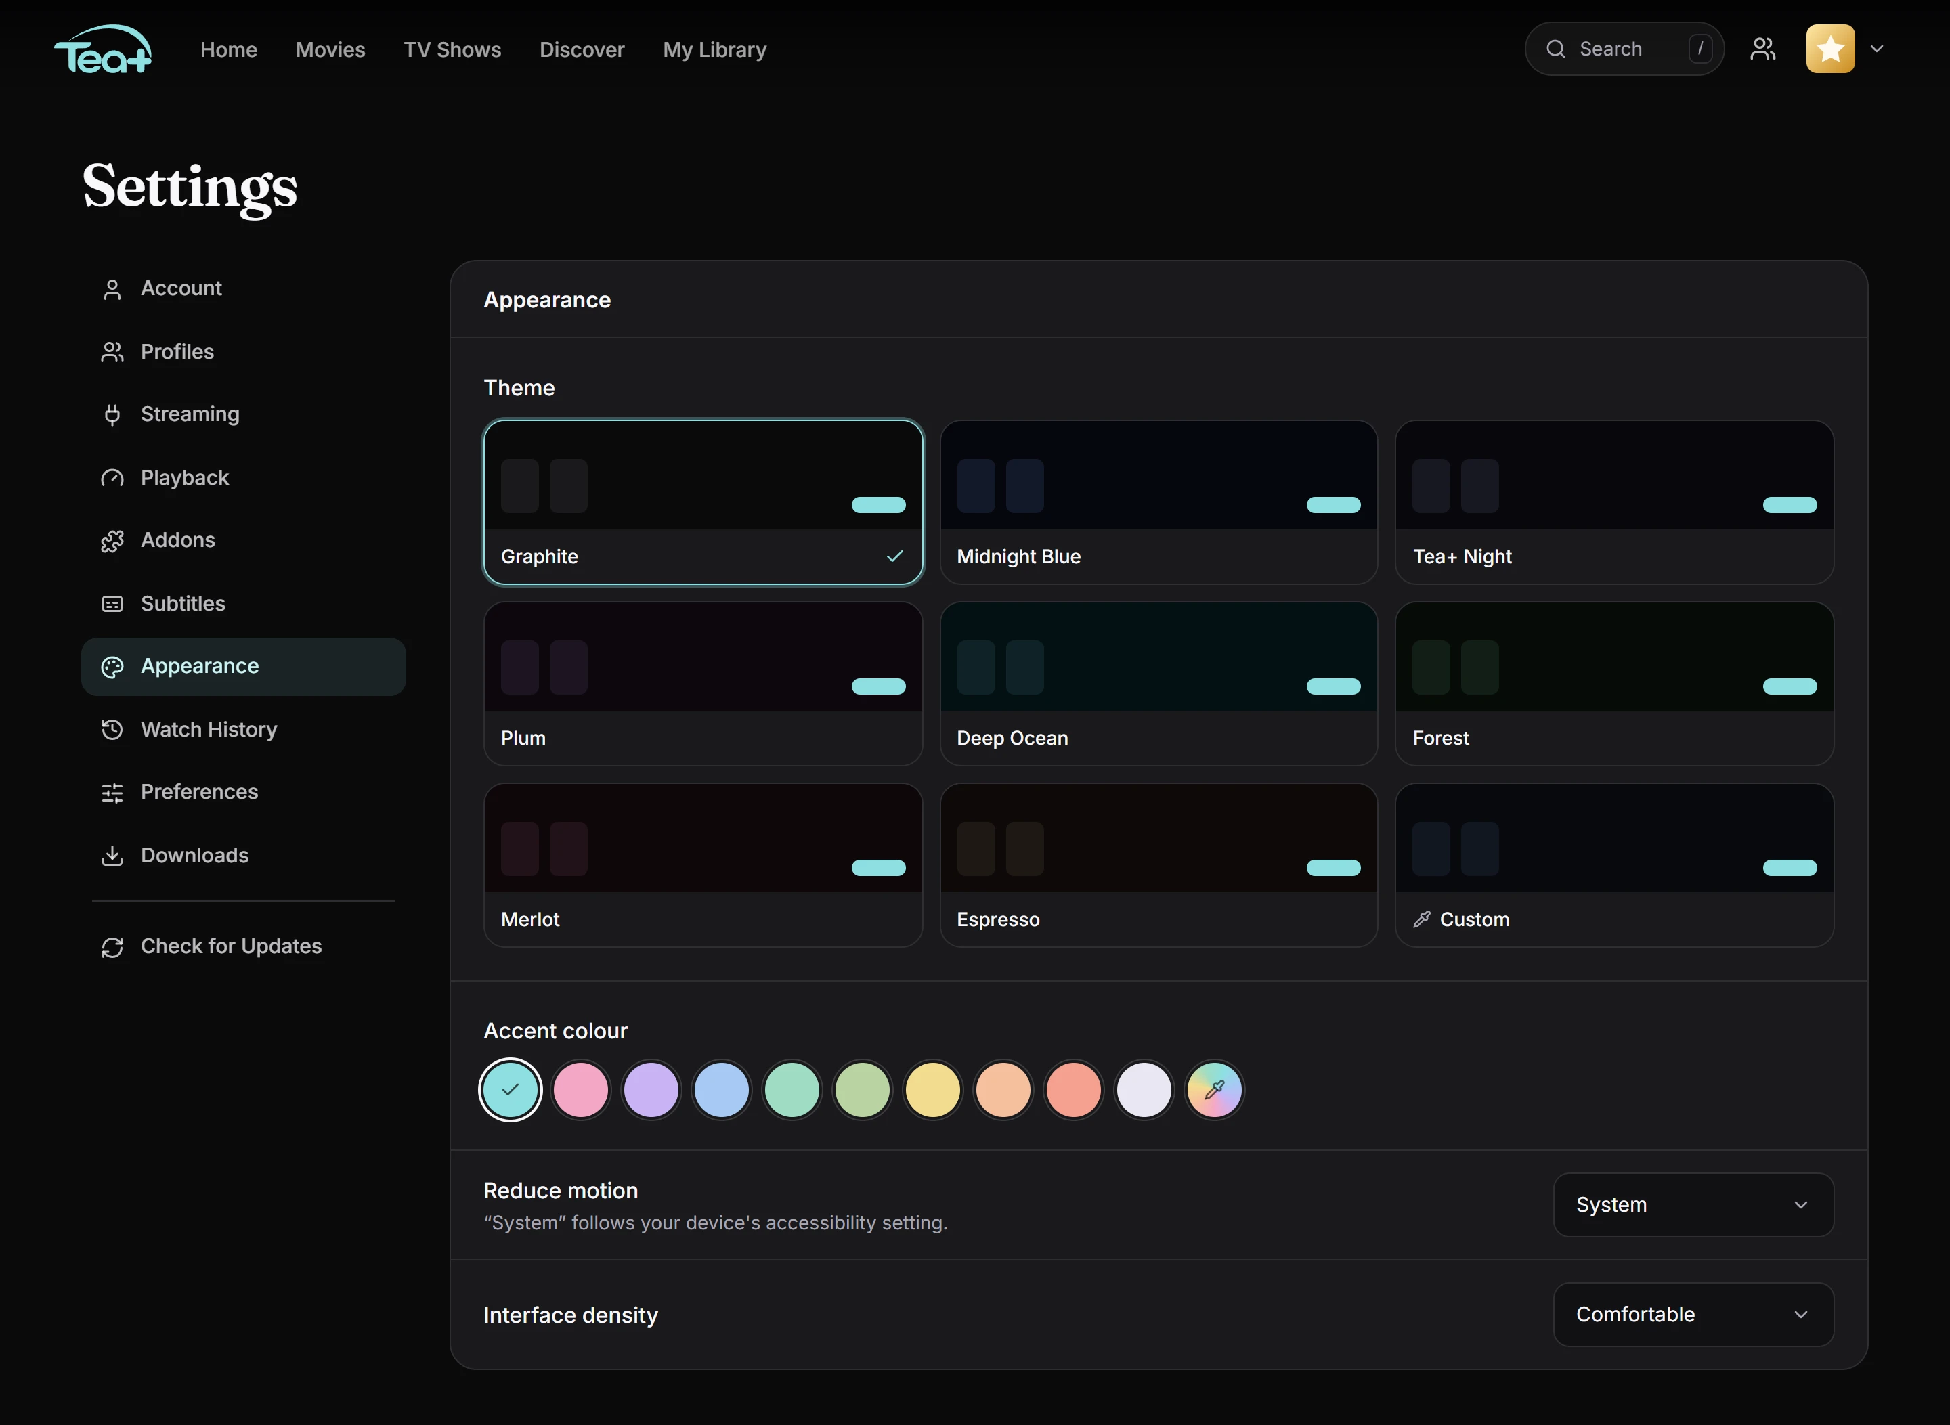Open Profiles settings in the sidebar
1950x1425 pixels.
243,352
